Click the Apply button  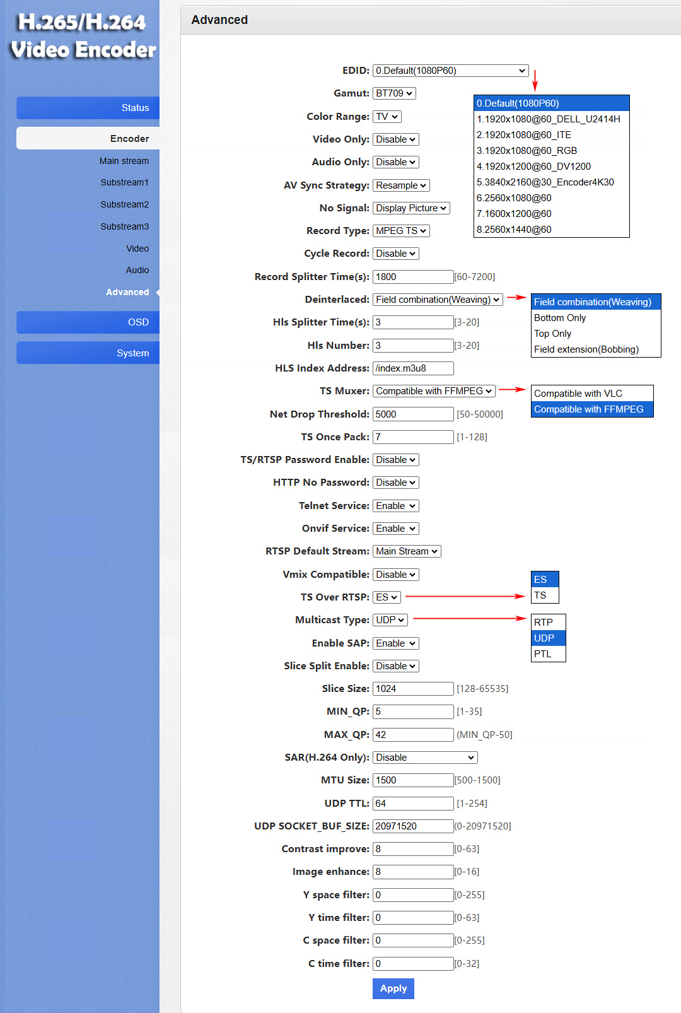tap(393, 988)
